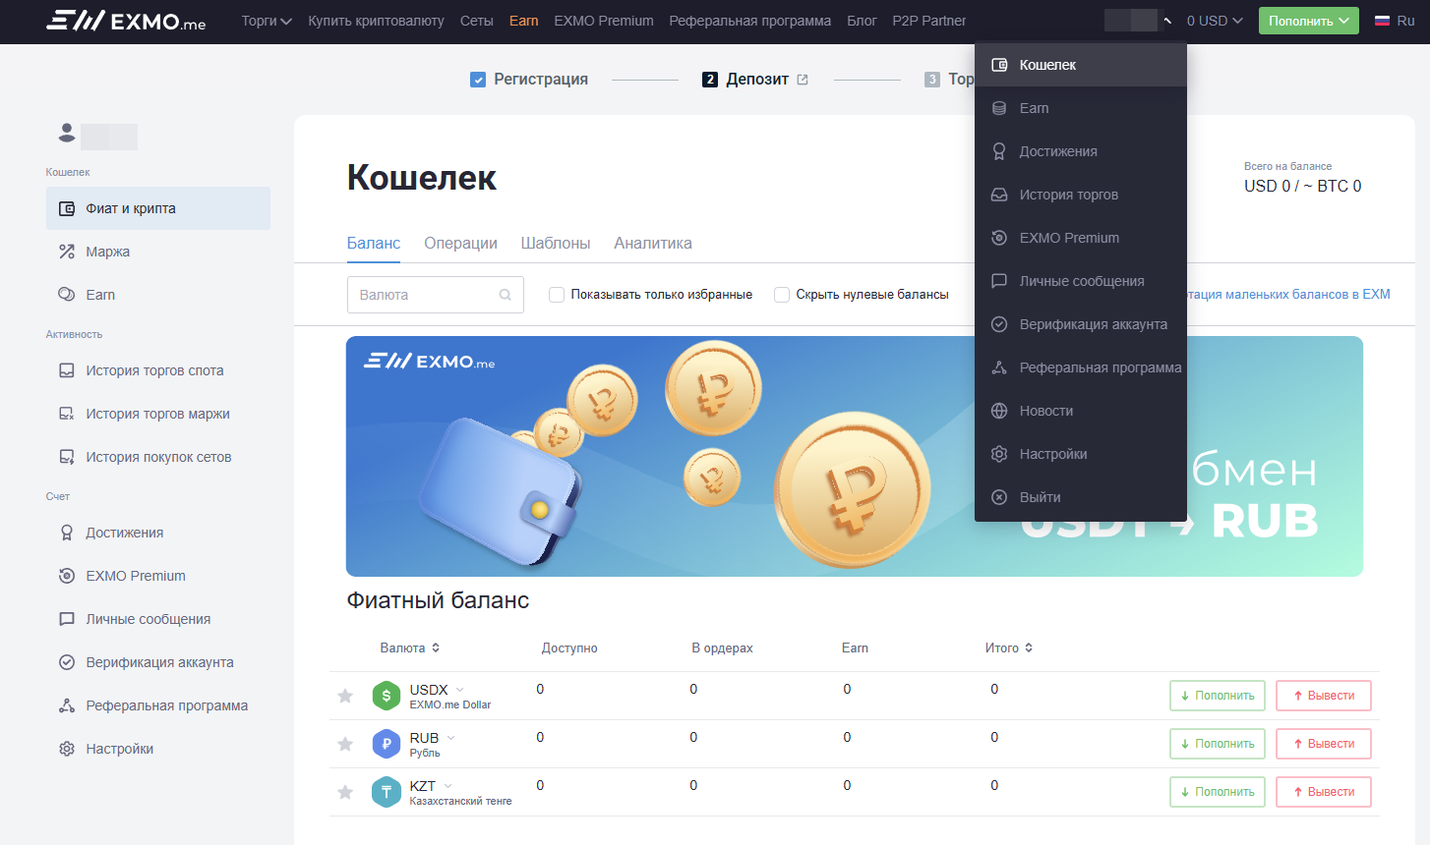This screenshot has height=845, width=1430.
Task: Open the 0 USD balance dropdown
Action: coord(1215,21)
